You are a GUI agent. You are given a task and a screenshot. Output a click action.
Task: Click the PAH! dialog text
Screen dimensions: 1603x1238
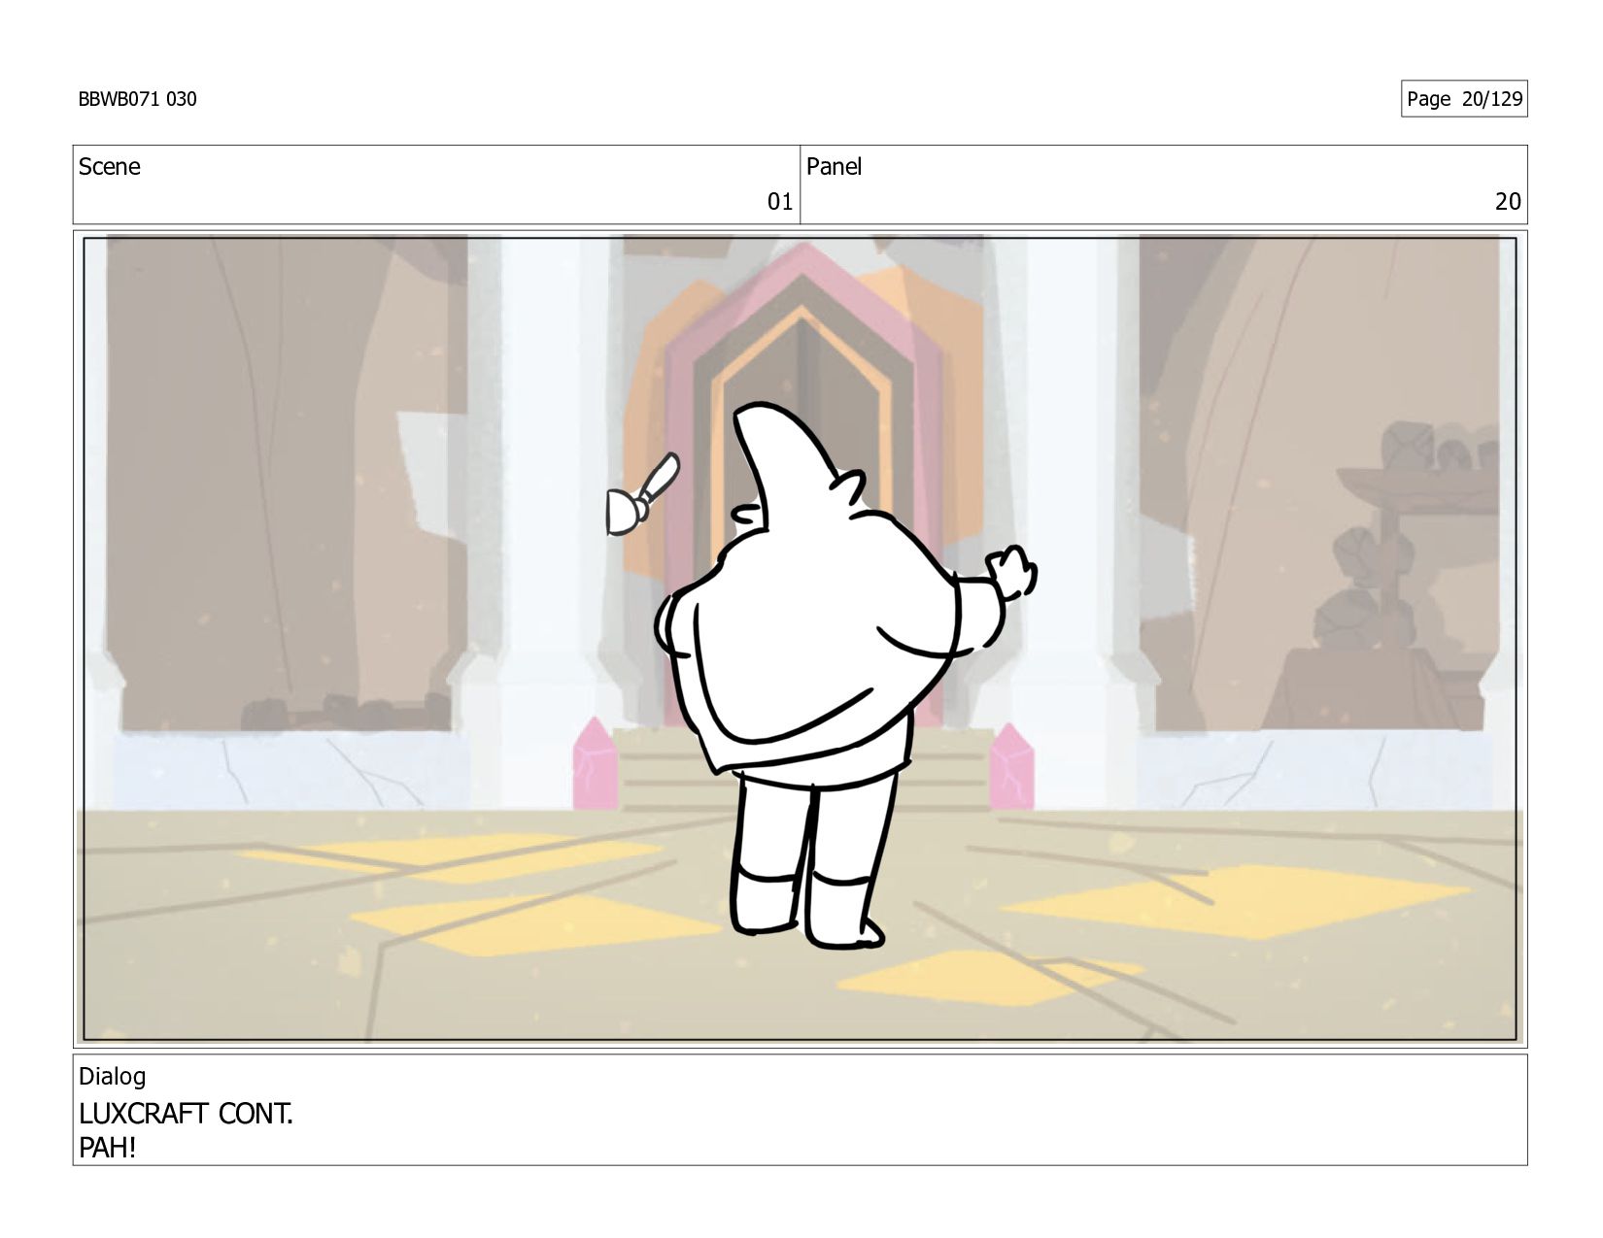[x=107, y=1148]
